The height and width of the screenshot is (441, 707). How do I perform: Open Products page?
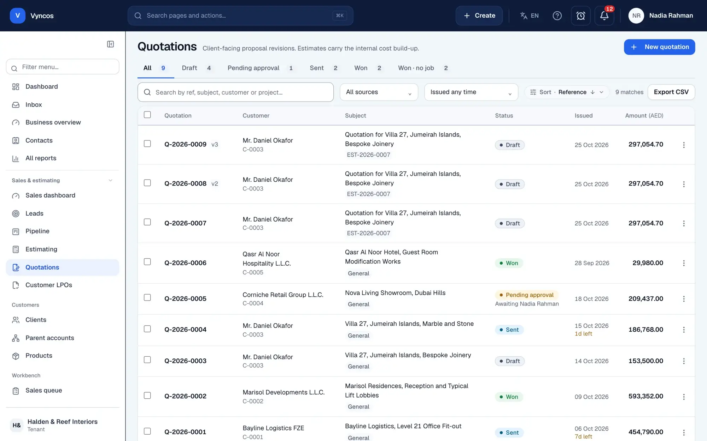63,356
